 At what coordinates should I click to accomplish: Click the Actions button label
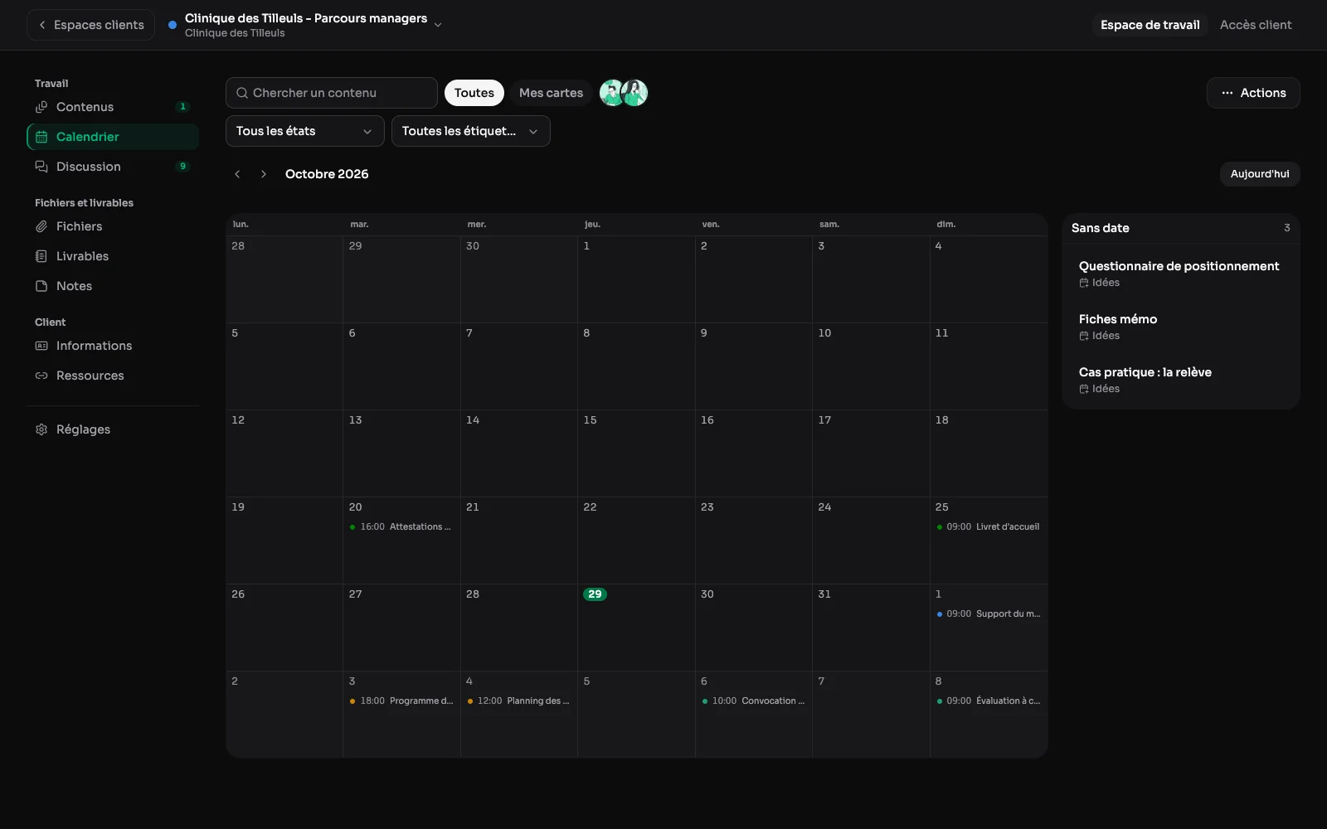tap(1263, 93)
